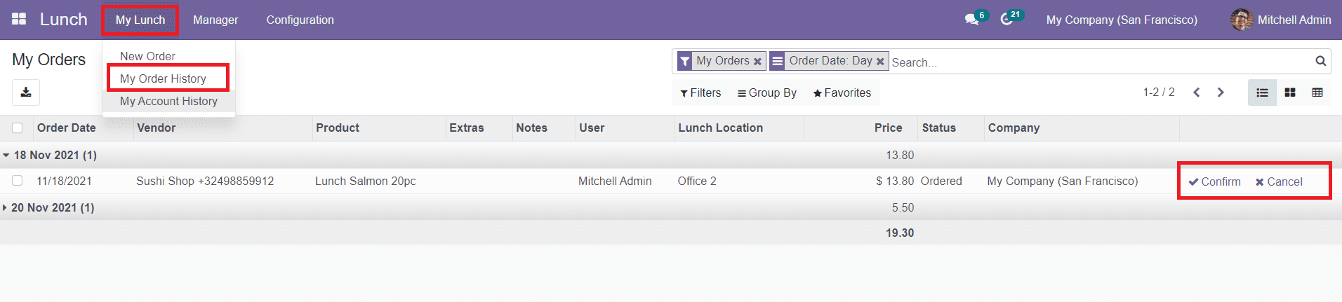The image size is (1342, 302).
Task: Click Mitchell Admin avatar picture
Action: 1242,20
